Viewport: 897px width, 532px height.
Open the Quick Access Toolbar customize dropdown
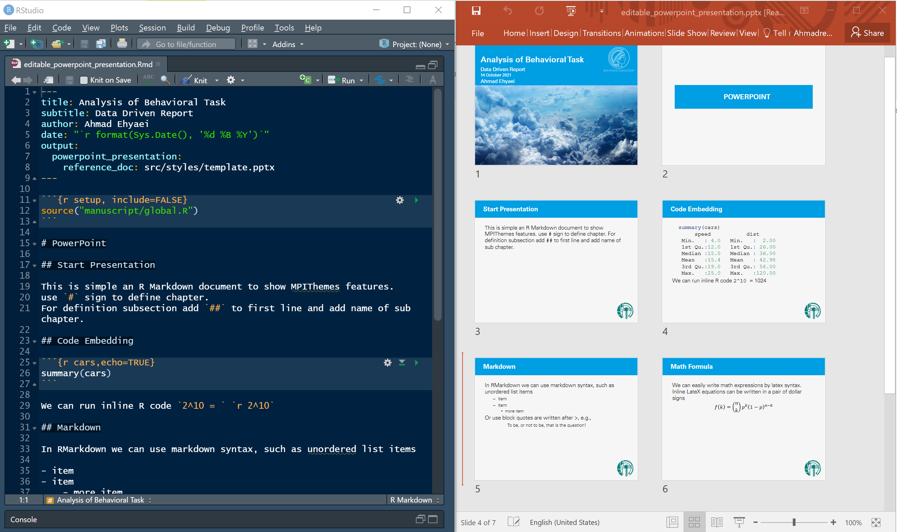[x=602, y=11]
